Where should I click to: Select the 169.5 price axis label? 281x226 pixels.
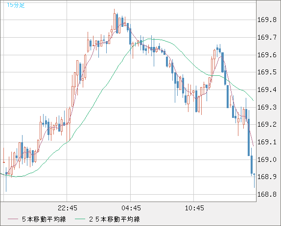[267, 72]
